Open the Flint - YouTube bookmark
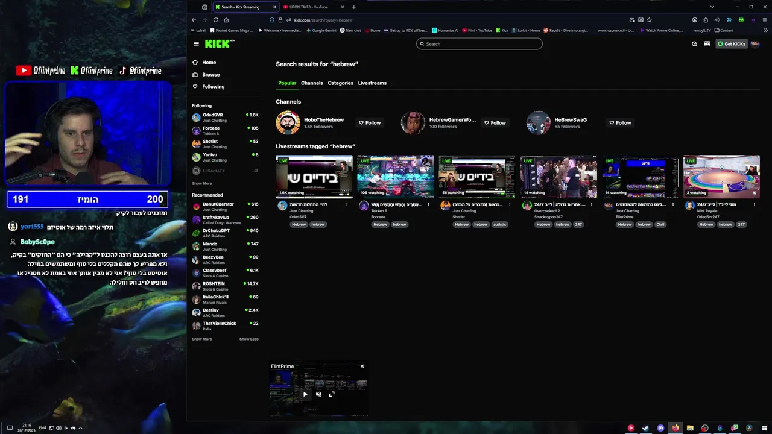Image resolution: width=772 pixels, height=434 pixels. [x=477, y=30]
